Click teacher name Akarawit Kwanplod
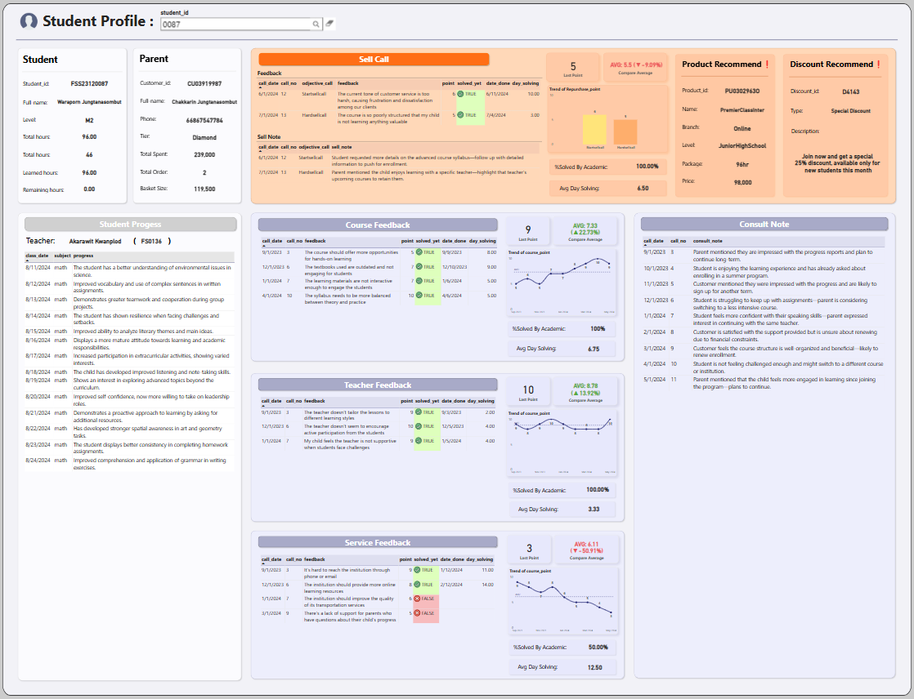Screen dimensions: 914x699 tap(95, 241)
